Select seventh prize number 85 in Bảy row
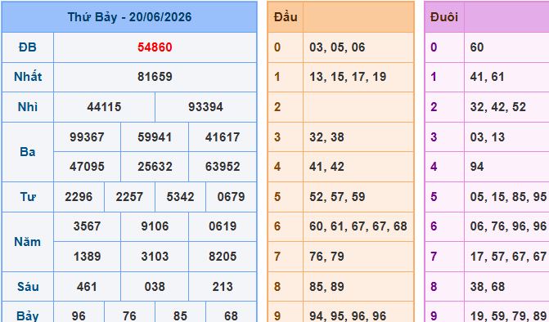Screen dimensions: 549x322 [180, 316]
